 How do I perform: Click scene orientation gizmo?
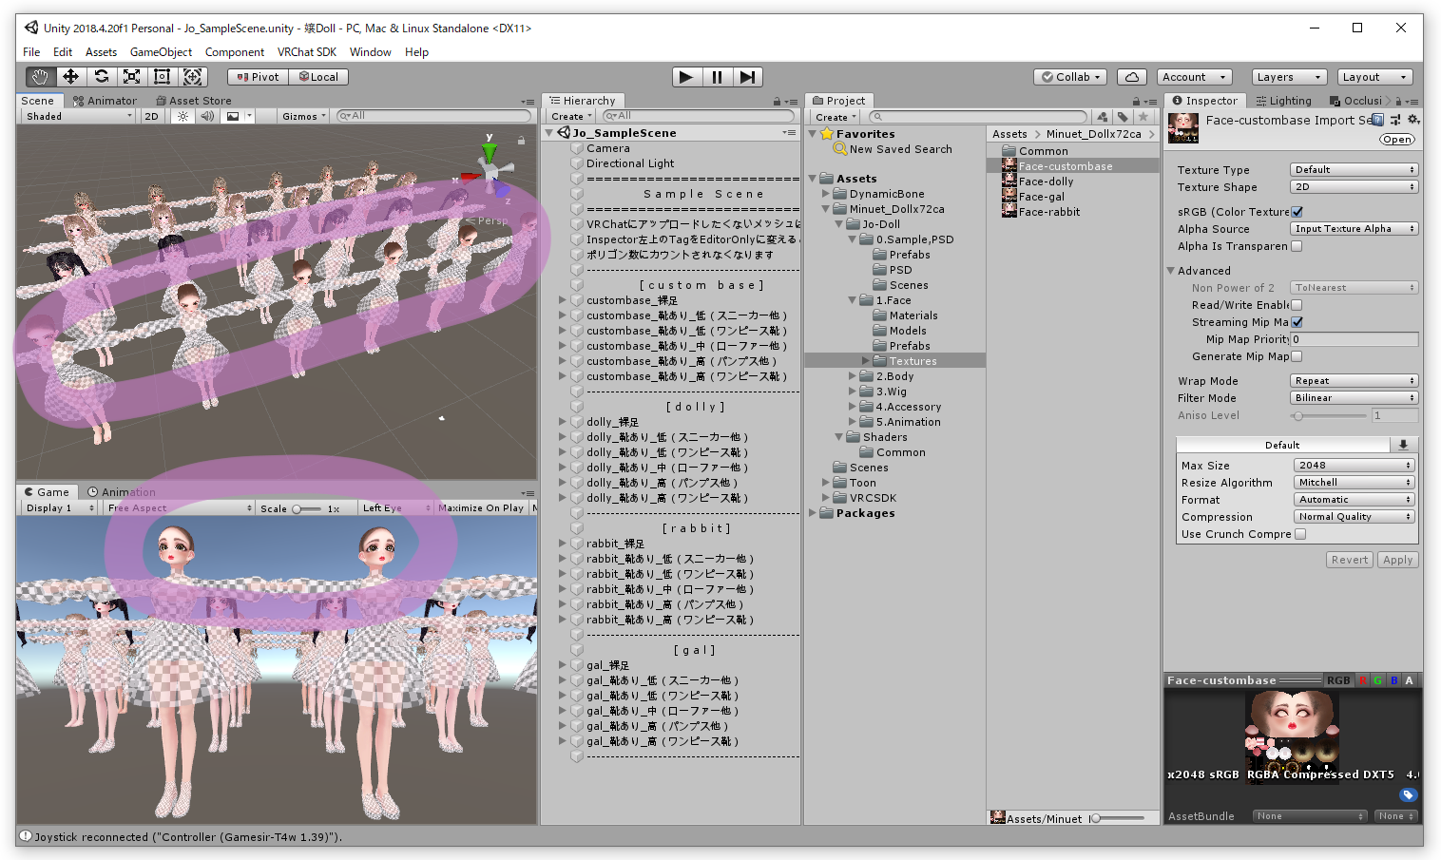pyautogui.click(x=490, y=170)
